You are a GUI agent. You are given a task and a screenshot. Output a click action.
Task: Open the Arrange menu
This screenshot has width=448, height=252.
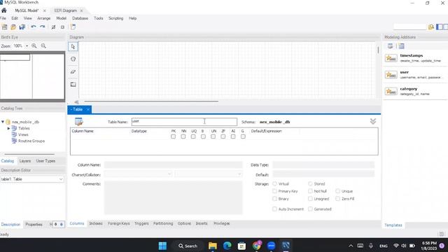coord(43,18)
